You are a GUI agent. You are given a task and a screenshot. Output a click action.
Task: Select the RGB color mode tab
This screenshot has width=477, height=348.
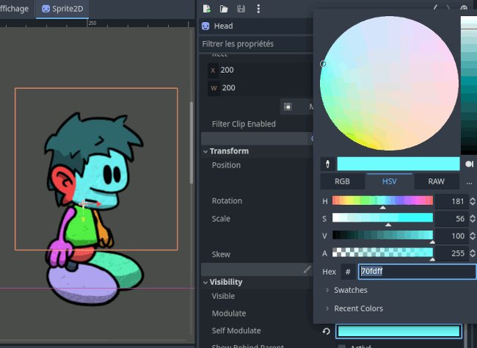pyautogui.click(x=342, y=181)
